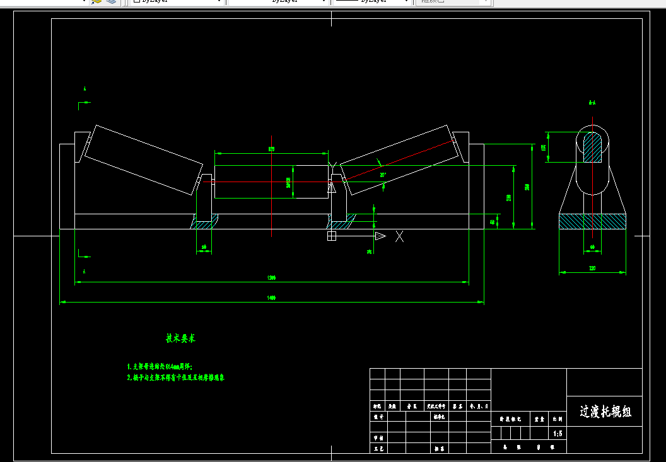Open the linetype ByLayer dropdown

point(278,1)
